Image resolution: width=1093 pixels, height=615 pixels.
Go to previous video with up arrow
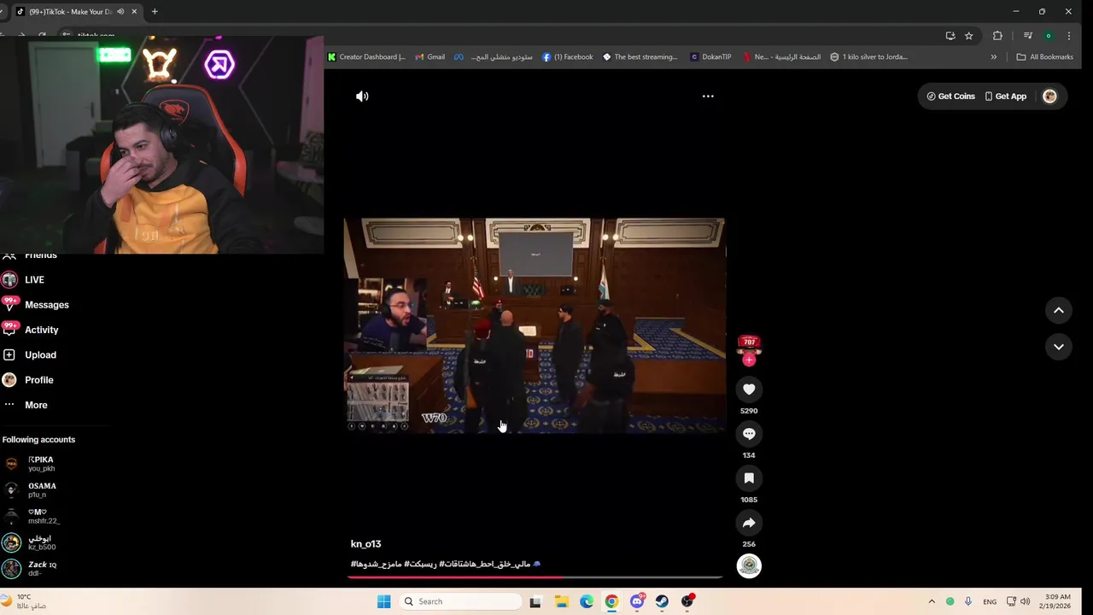[1059, 311]
